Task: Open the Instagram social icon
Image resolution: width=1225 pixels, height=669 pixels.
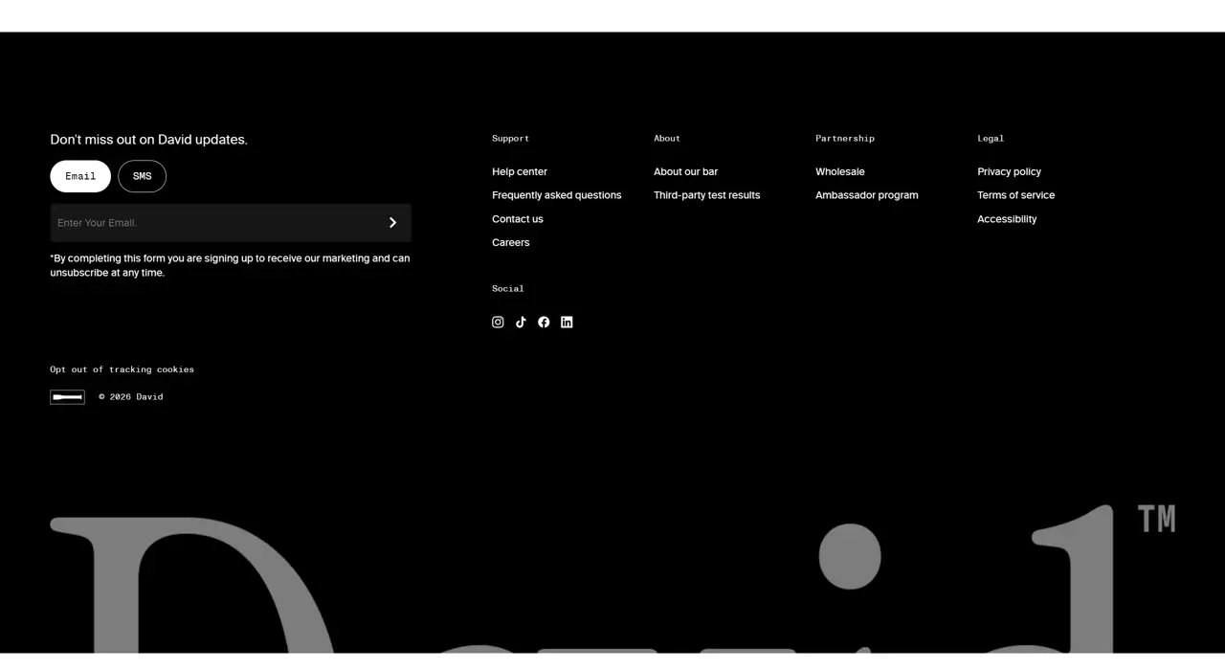Action: [498, 323]
